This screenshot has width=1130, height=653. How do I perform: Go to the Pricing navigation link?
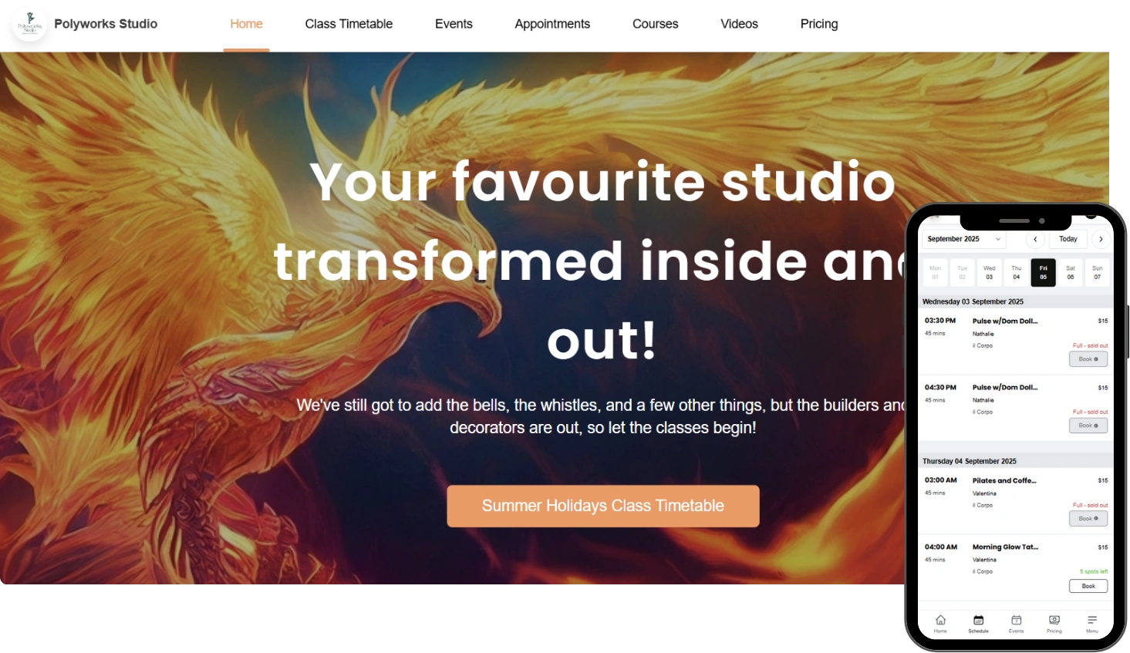(x=819, y=24)
